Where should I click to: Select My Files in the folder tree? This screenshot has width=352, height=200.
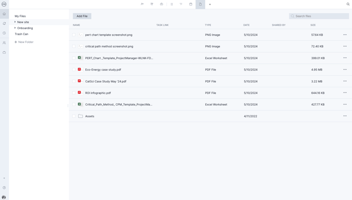(x=20, y=16)
